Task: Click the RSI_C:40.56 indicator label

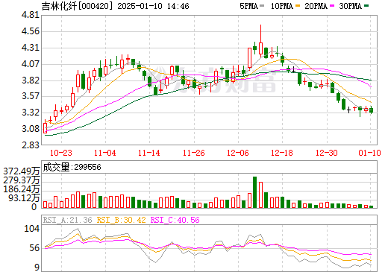Action: (175, 220)
